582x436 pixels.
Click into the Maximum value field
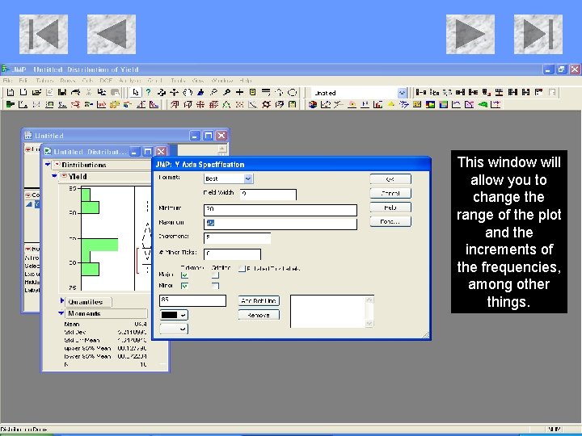coord(280,224)
